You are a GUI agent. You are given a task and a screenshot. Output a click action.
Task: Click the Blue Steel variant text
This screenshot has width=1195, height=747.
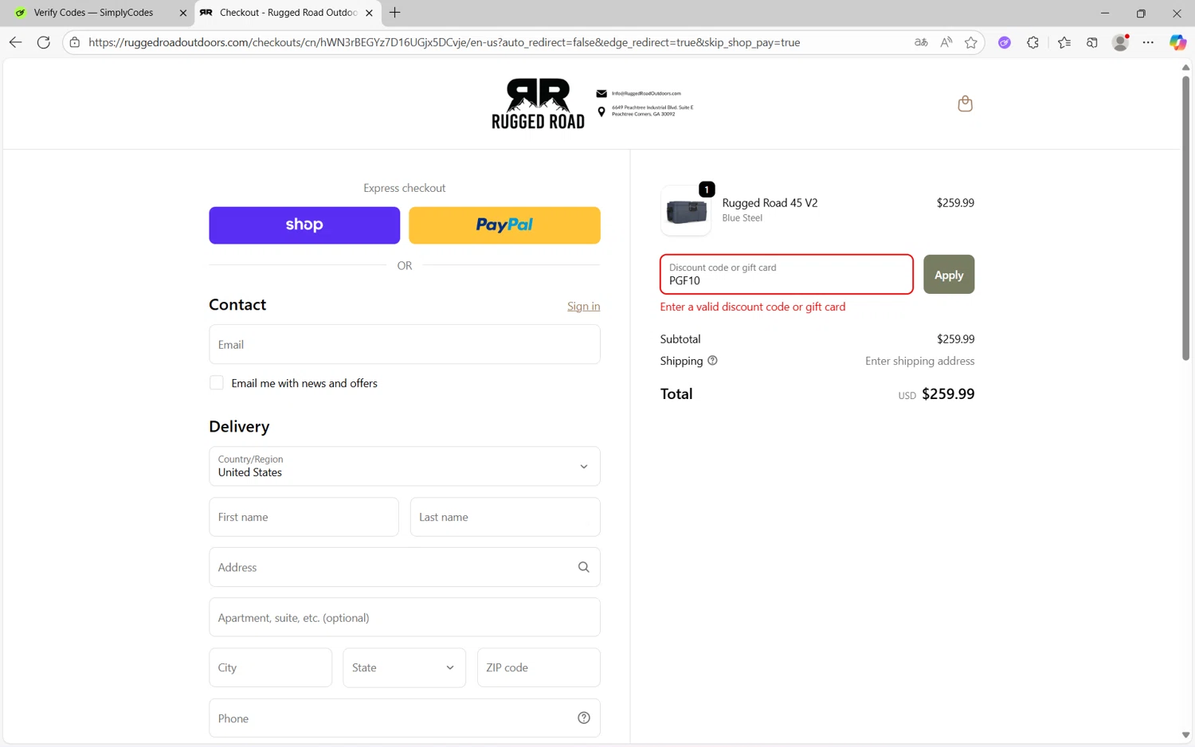[742, 218]
